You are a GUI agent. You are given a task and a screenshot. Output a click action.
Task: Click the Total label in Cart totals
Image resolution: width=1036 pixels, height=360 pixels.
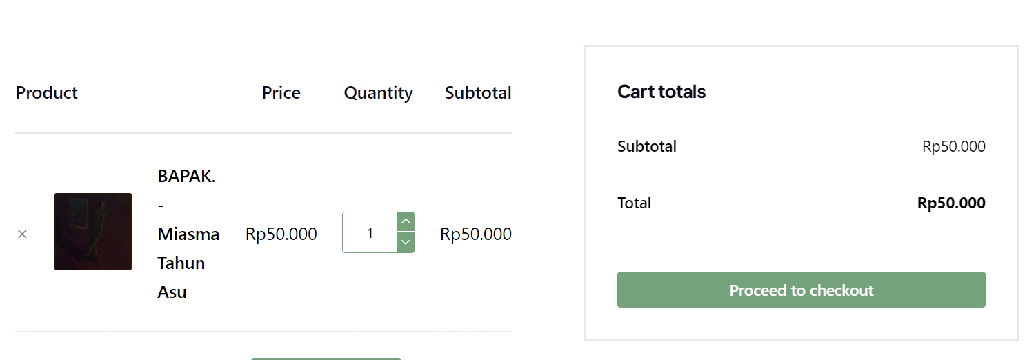tap(635, 203)
